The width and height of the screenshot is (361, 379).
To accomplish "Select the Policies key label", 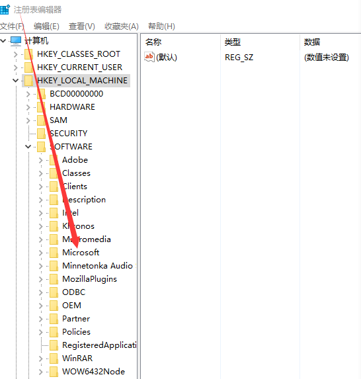I will click(x=76, y=332).
